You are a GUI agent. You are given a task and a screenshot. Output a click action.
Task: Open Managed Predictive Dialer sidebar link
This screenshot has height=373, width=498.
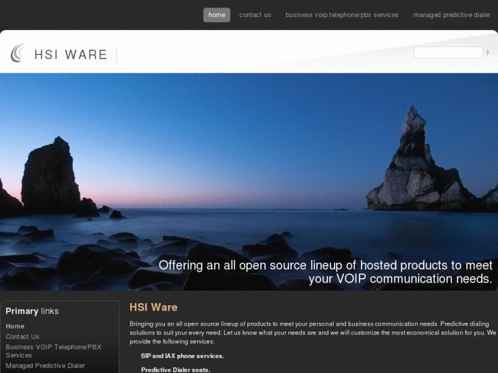[45, 365]
